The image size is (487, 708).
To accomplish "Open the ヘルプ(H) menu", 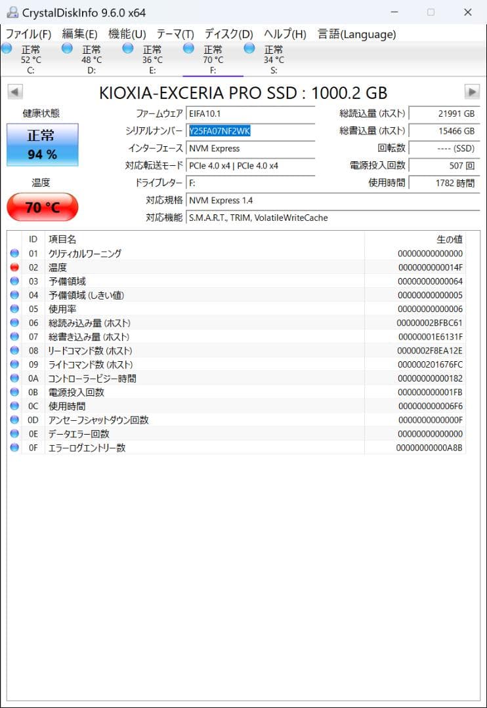I will [285, 34].
